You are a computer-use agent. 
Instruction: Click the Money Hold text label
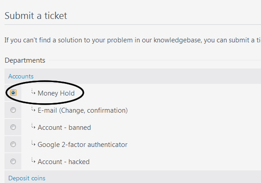pyautogui.click(x=56, y=93)
